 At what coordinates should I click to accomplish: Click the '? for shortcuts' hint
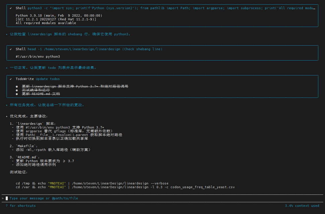(x=21, y=206)
